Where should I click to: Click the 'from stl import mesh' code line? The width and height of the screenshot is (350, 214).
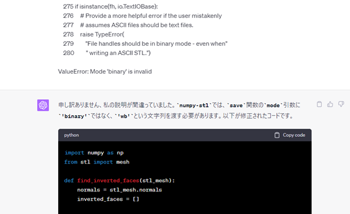click(x=97, y=162)
